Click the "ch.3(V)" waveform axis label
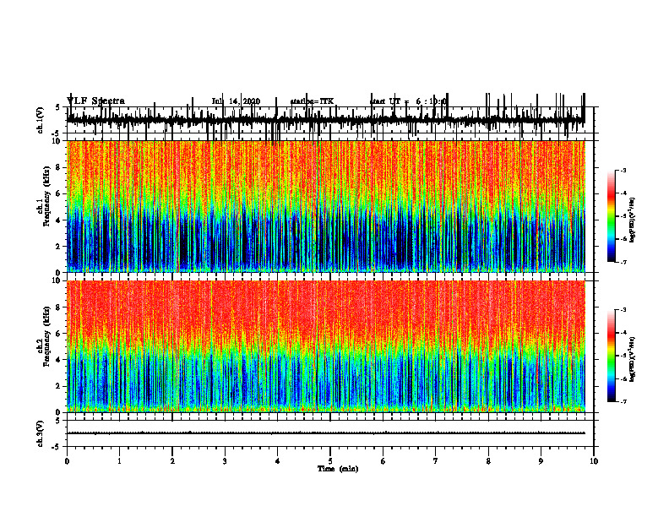This screenshot has width=669, height=517. (x=40, y=433)
